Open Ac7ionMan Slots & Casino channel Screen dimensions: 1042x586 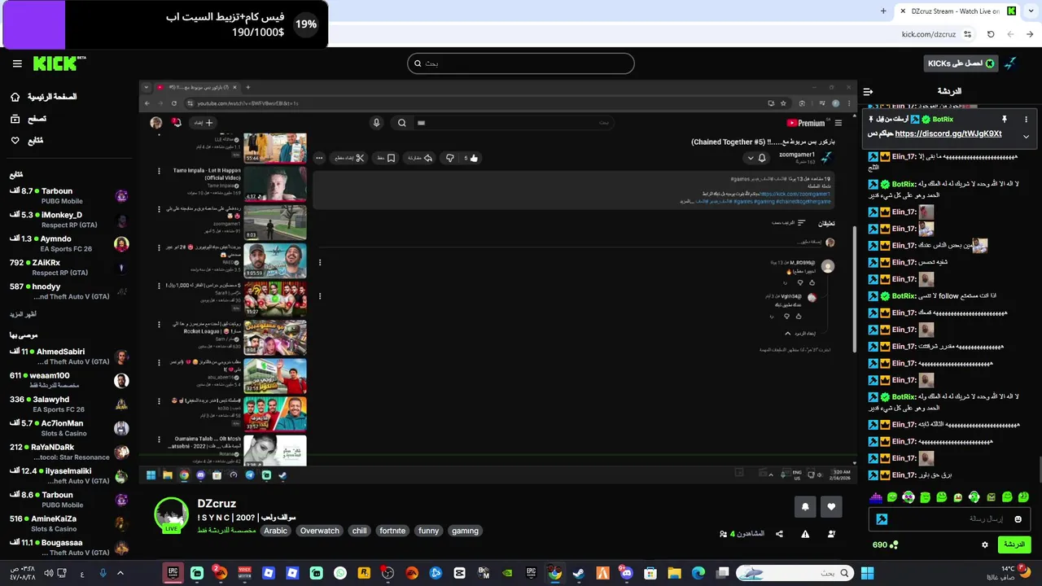click(x=69, y=428)
